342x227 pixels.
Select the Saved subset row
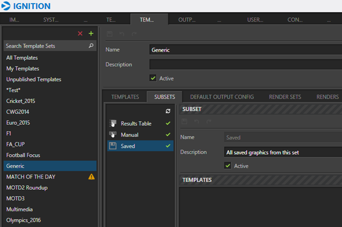[x=140, y=146]
